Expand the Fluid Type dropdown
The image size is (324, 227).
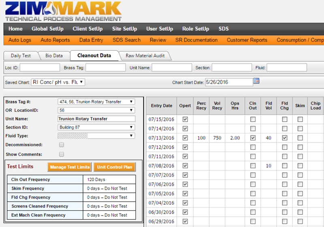[96, 136]
